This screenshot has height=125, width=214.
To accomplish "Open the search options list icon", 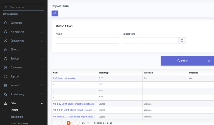I will pos(209,61).
